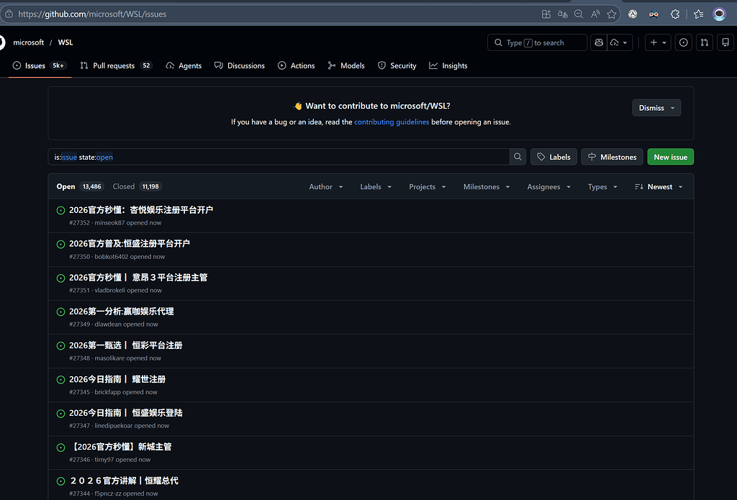Screen dimensions: 737x500
Task: Open the browser profile avatar
Action: click(719, 14)
